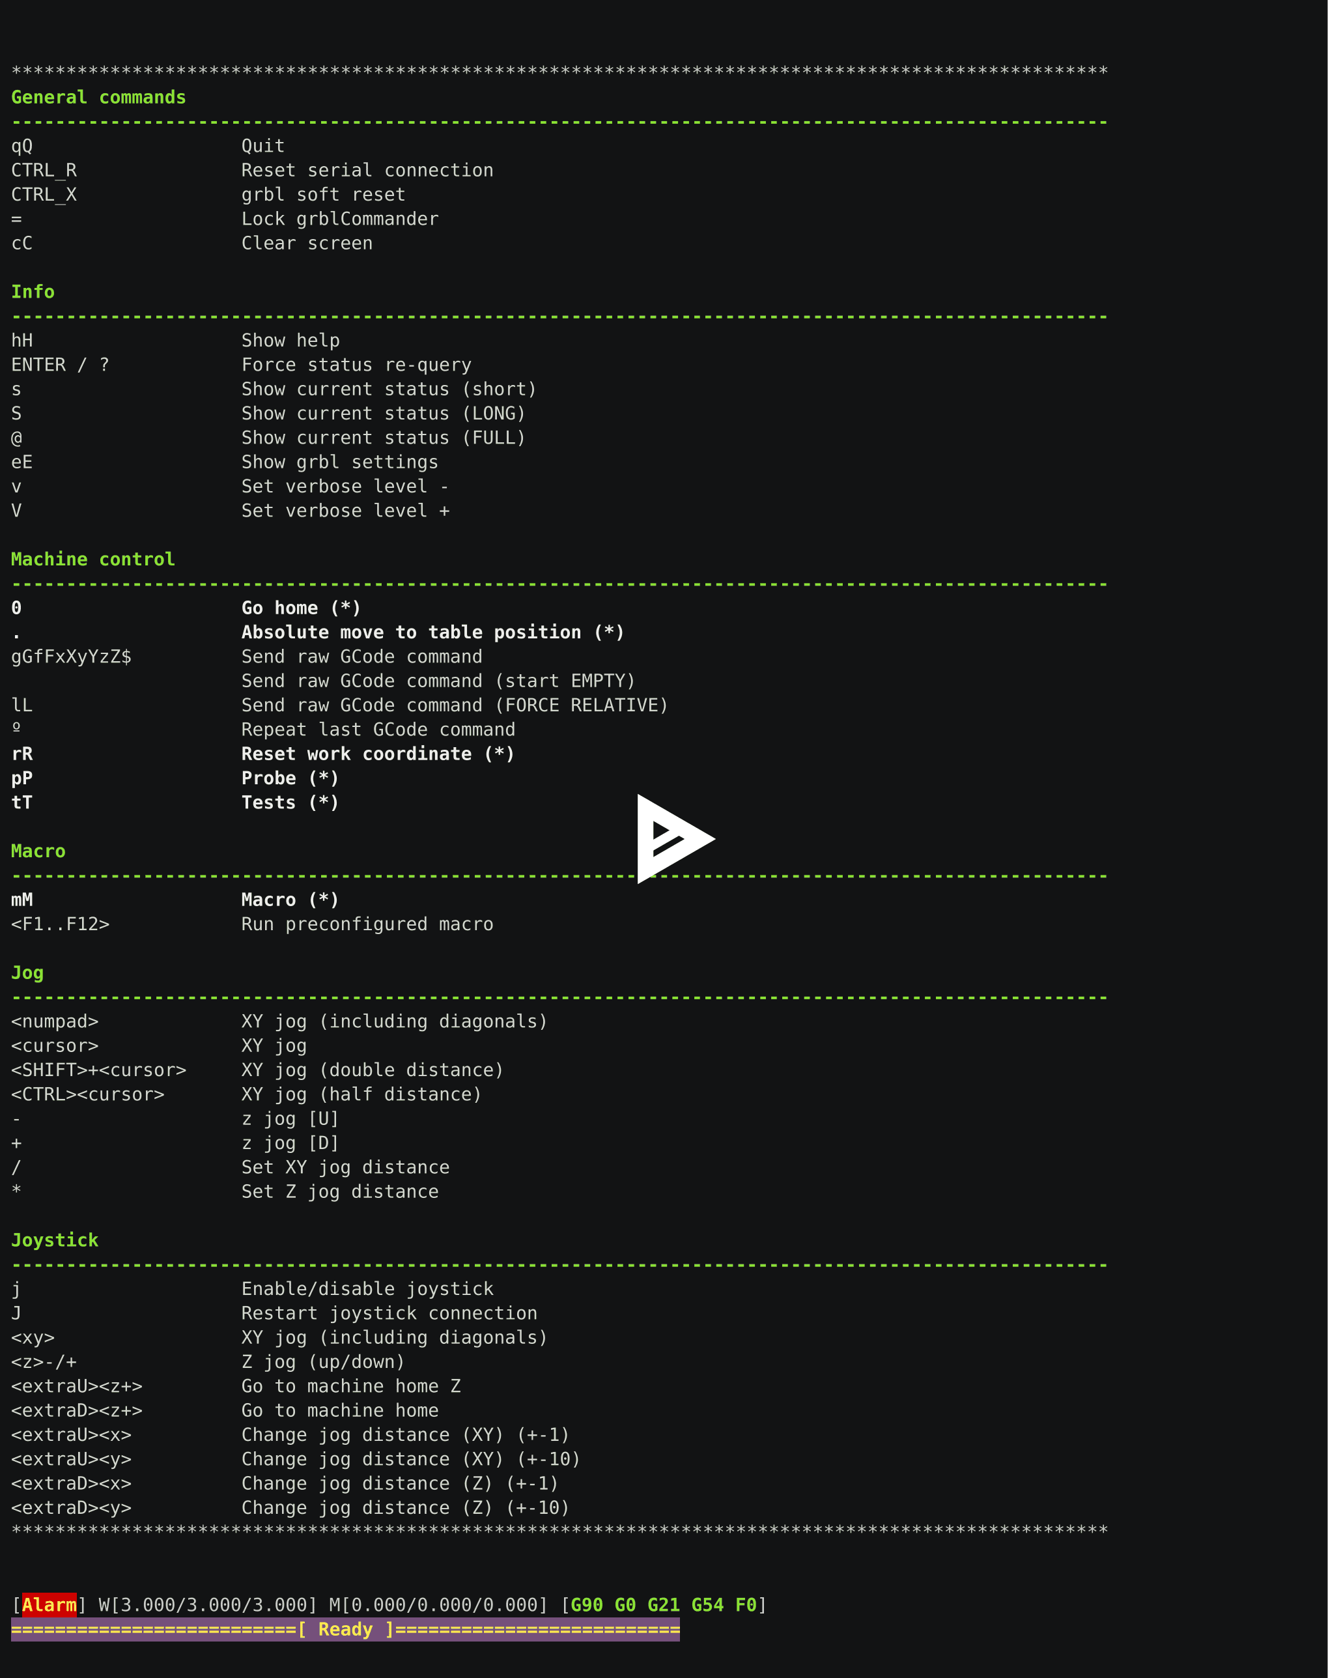Click 'Force status re-query' text
Image resolution: width=1328 pixels, height=1678 pixels.
point(356,365)
